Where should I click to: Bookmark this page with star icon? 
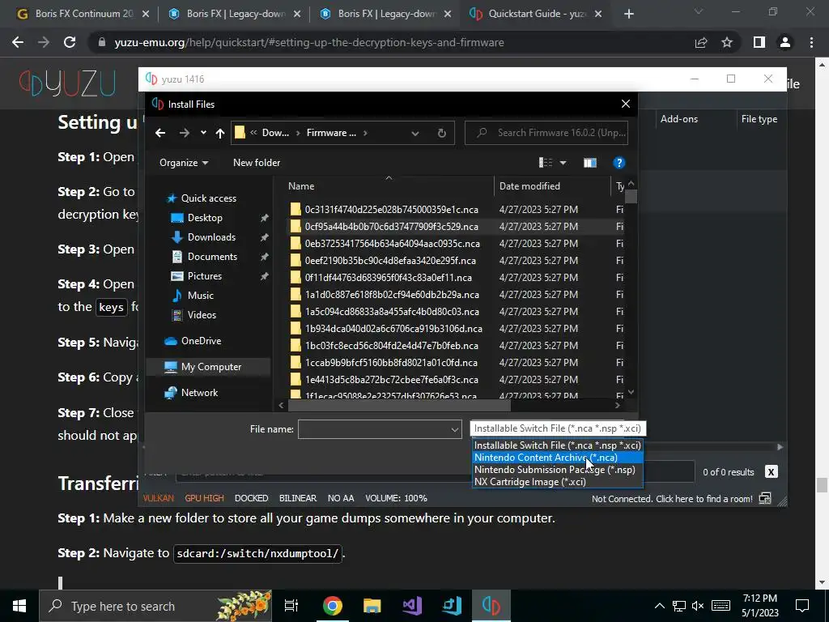(727, 42)
